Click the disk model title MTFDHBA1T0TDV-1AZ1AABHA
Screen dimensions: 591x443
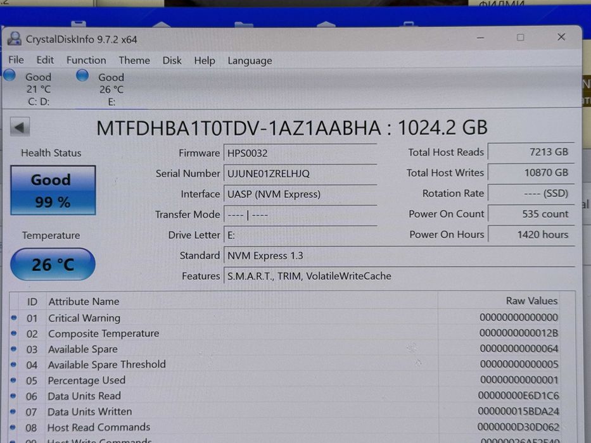[x=239, y=128]
